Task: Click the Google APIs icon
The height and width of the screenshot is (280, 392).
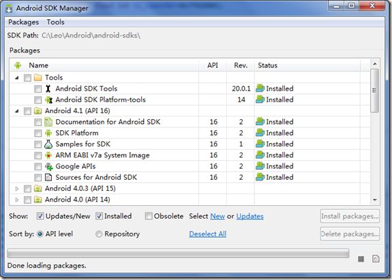Action: point(49,167)
